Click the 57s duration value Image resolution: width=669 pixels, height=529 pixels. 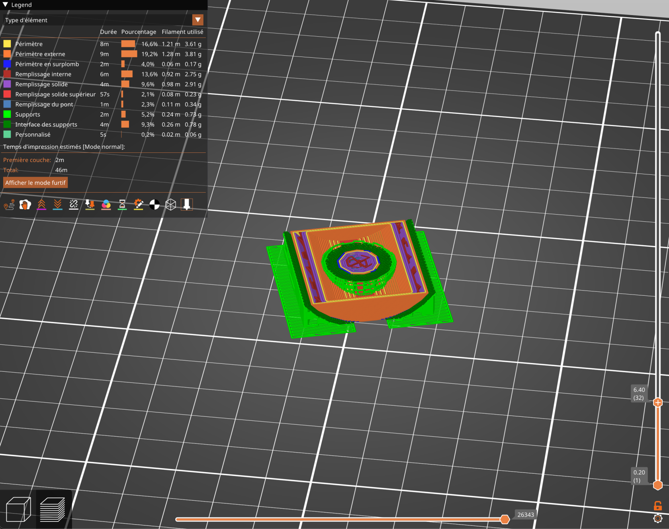pyautogui.click(x=105, y=94)
